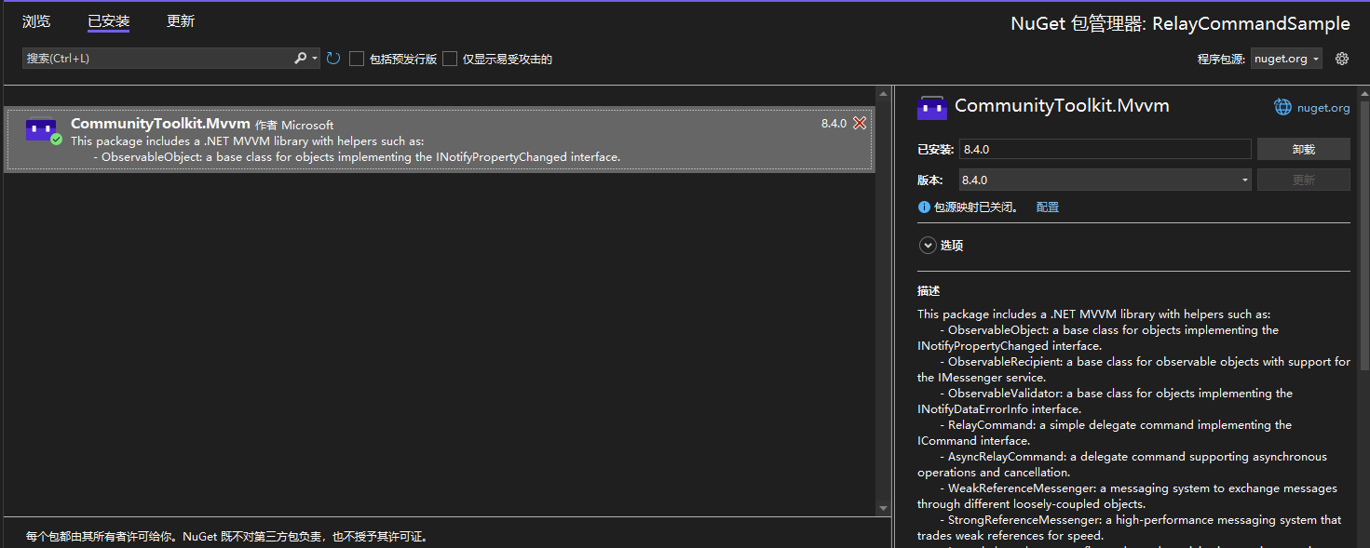Image resolution: width=1370 pixels, height=548 pixels.
Task: Open the 版本 dropdown showing 8.4.0
Action: point(1245,179)
